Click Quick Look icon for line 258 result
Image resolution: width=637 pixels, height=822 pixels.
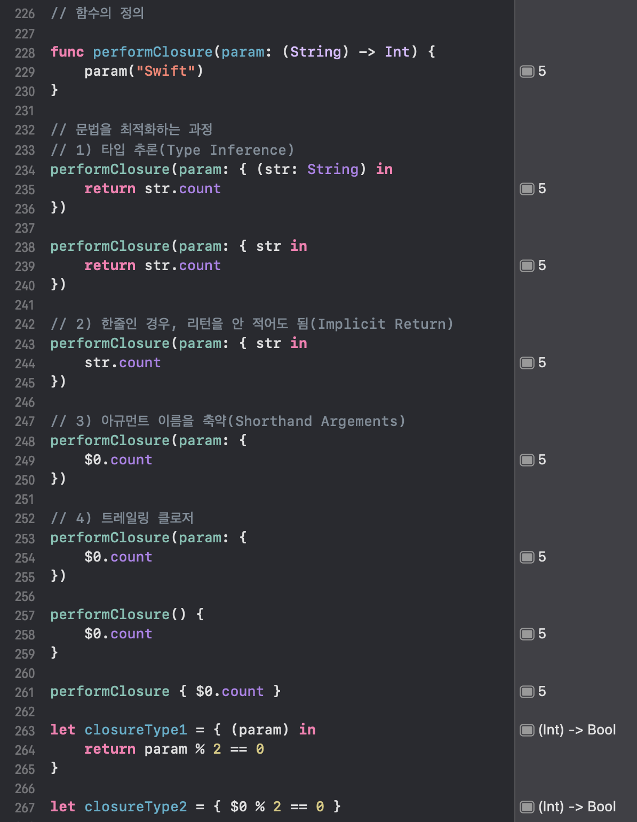527,634
